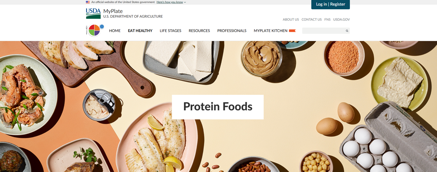
Task: Go to Home in the navigation
Action: 115,31
